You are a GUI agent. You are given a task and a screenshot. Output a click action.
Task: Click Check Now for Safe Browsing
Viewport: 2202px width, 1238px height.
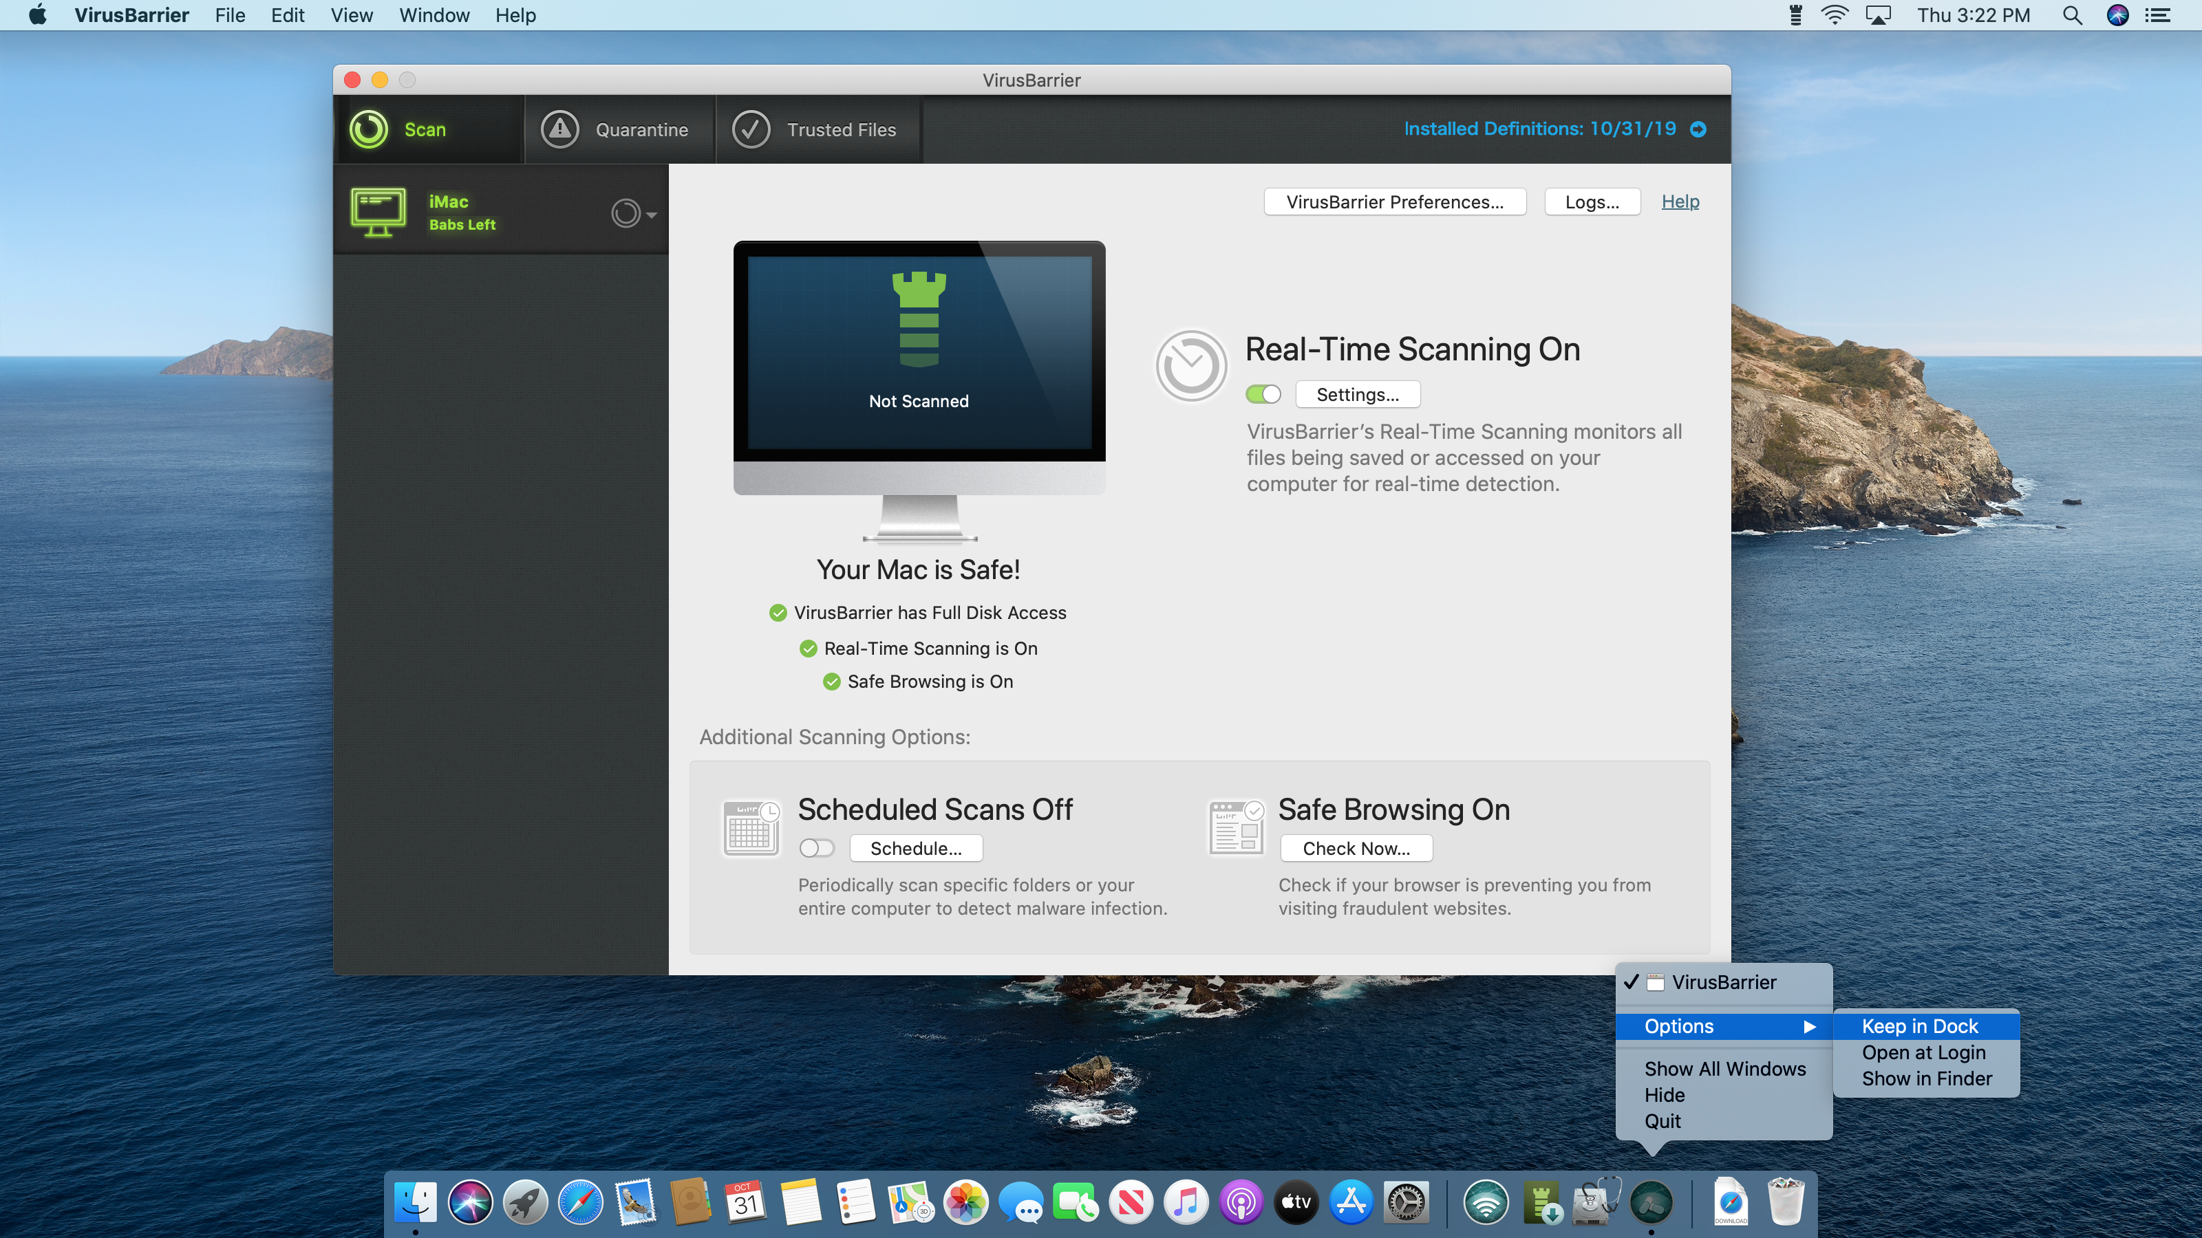1356,849
